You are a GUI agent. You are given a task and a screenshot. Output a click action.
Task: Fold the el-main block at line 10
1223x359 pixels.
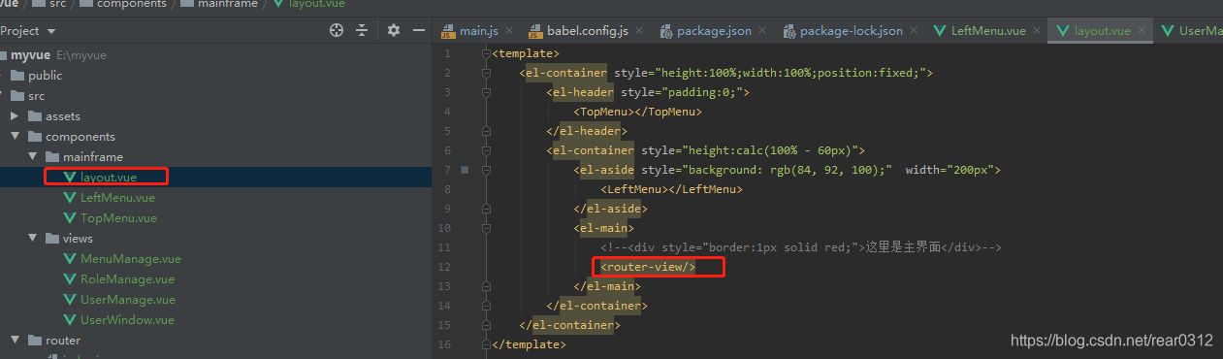pyautogui.click(x=486, y=228)
